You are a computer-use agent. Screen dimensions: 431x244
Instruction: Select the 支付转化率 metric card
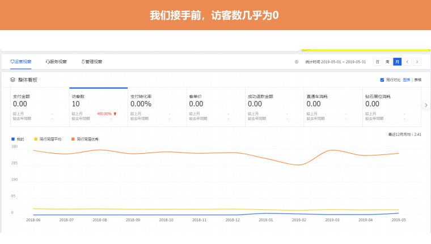[157, 107]
